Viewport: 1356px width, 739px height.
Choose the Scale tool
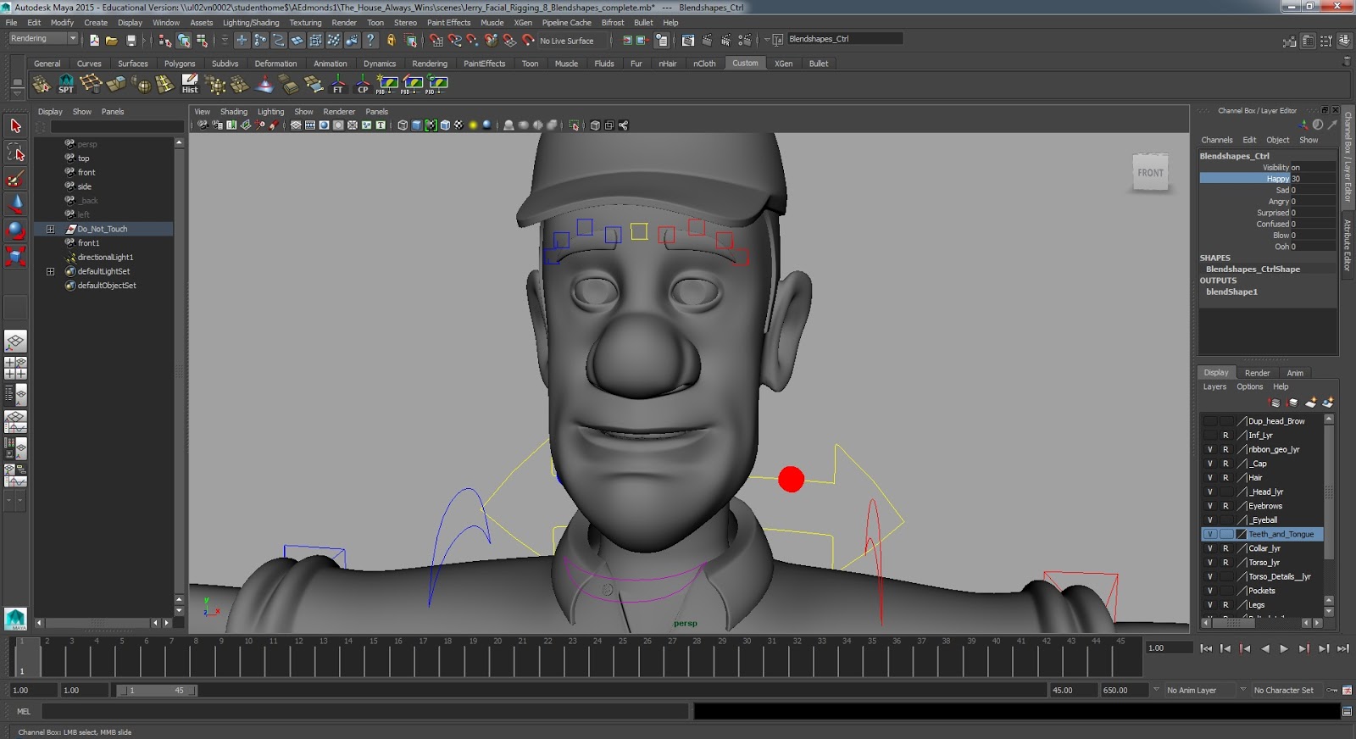(x=15, y=255)
